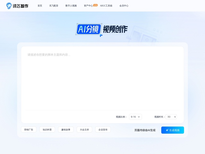Click the 讯飞智作 logo icon
The image size is (205, 154).
coord(9,6)
